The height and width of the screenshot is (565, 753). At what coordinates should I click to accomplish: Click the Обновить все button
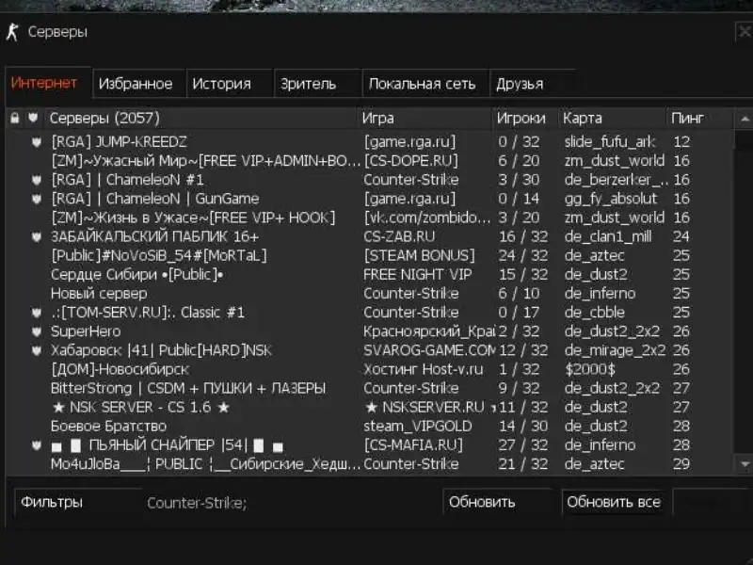click(614, 502)
